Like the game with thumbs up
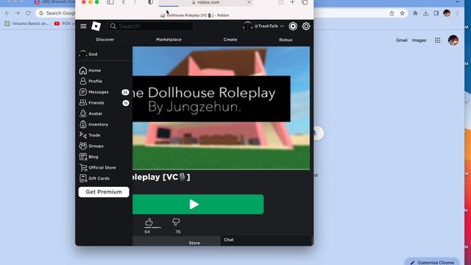 click(x=149, y=222)
